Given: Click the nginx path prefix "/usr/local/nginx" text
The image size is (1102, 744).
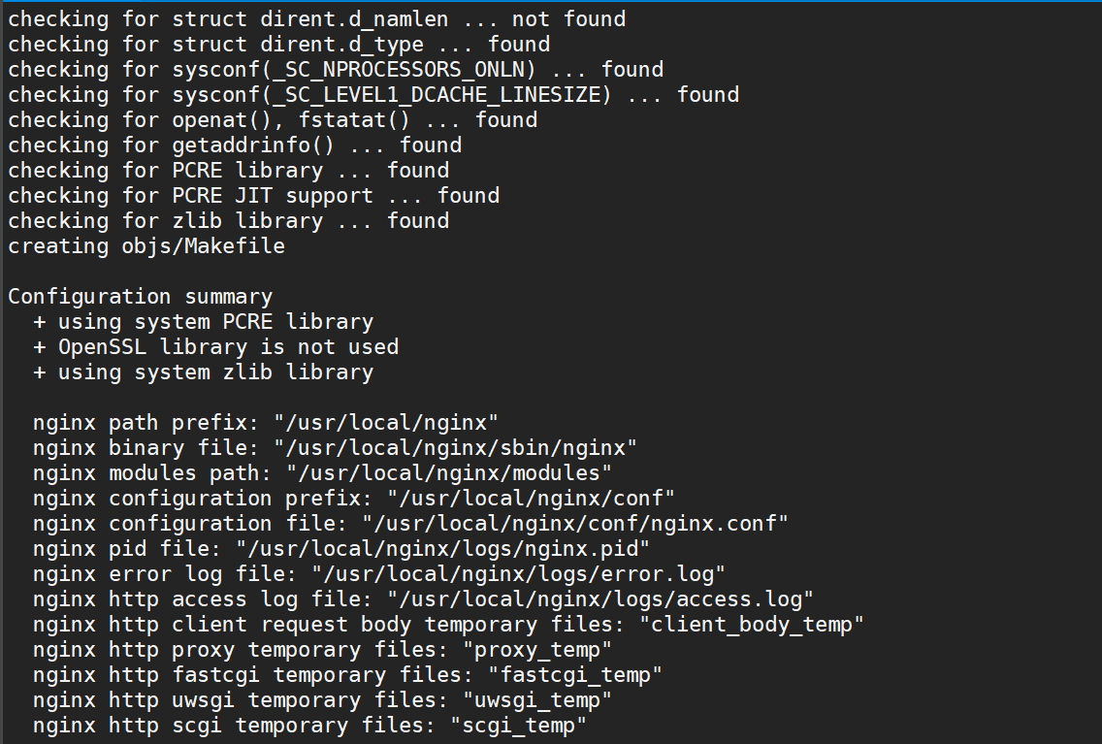Looking at the screenshot, I should point(386,423).
